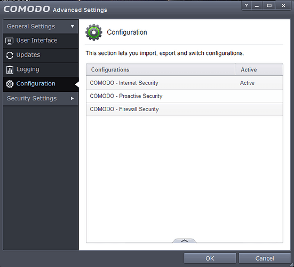This screenshot has width=294, height=267.
Task: Expand the Security Settings section arrow
Action: pyautogui.click(x=72, y=98)
